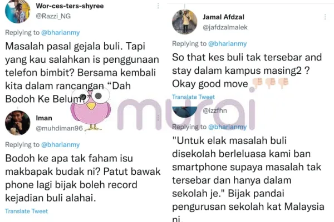Screen dimensions: 334x222
Task: Open more options on Wor-ces-ters-shyree's tweet
Action: [x=158, y=6]
